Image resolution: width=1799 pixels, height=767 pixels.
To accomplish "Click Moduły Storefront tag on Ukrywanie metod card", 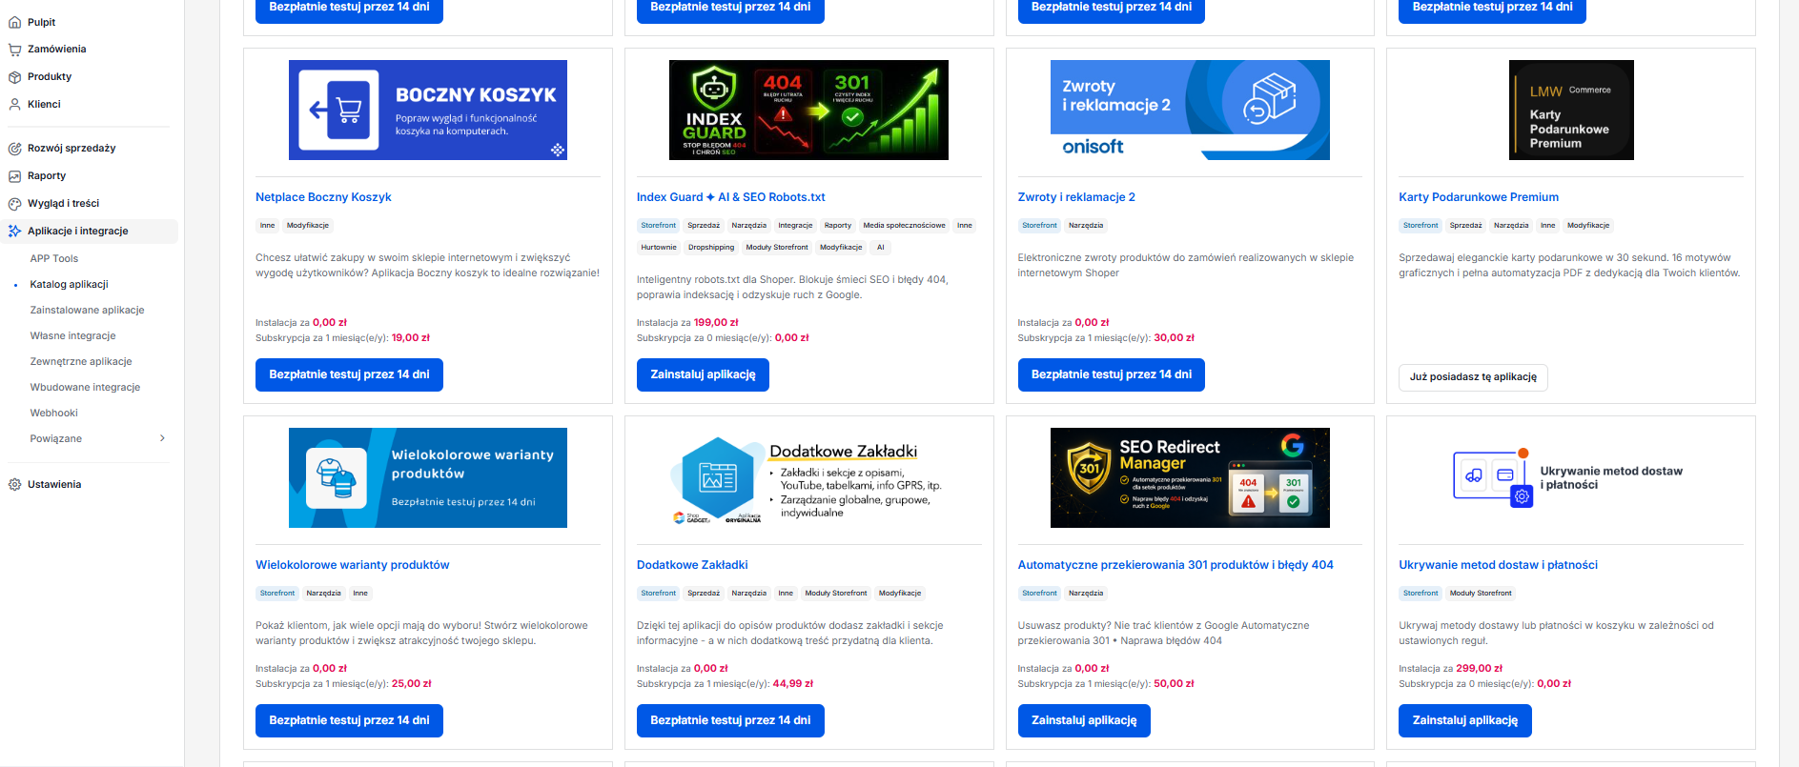I will pyautogui.click(x=1481, y=594).
